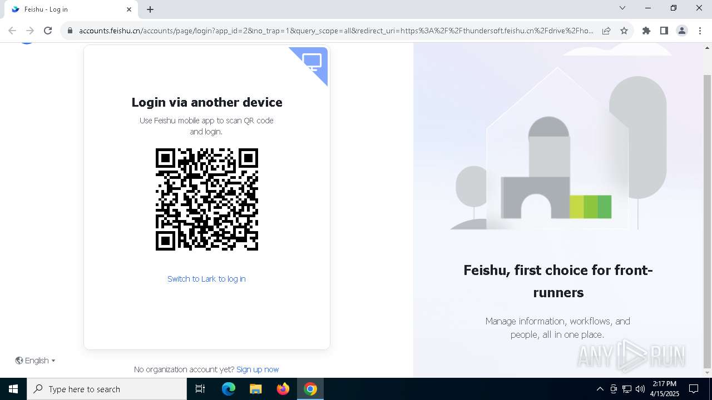Click Switch to Lark to log in
Viewport: 712px width, 400px height.
tap(206, 279)
